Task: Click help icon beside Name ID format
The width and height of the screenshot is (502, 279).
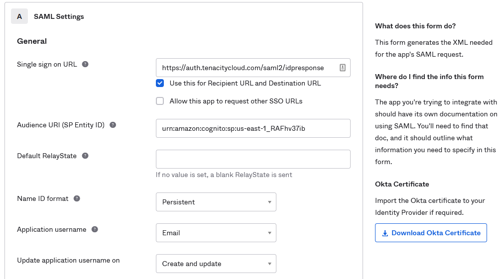Action: [77, 198]
